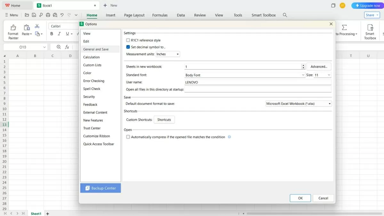This screenshot has height=216, width=384.
Task: Toggle the automatically compress opened file checkbox
Action: click(128, 137)
